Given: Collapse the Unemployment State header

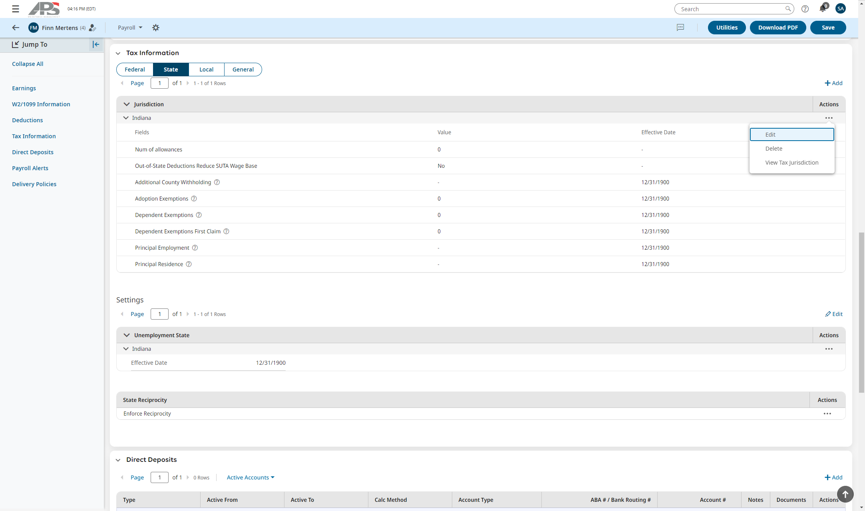Looking at the screenshot, I should pos(127,335).
